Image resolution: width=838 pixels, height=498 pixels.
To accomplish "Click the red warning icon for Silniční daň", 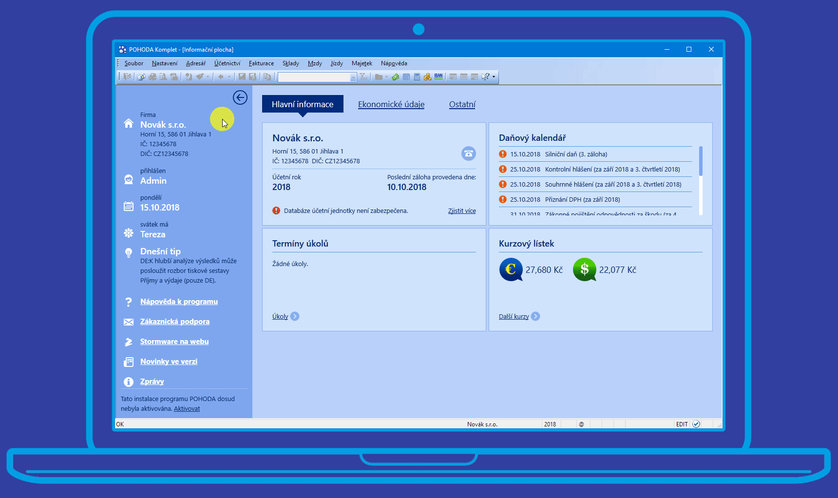I will click(x=503, y=154).
